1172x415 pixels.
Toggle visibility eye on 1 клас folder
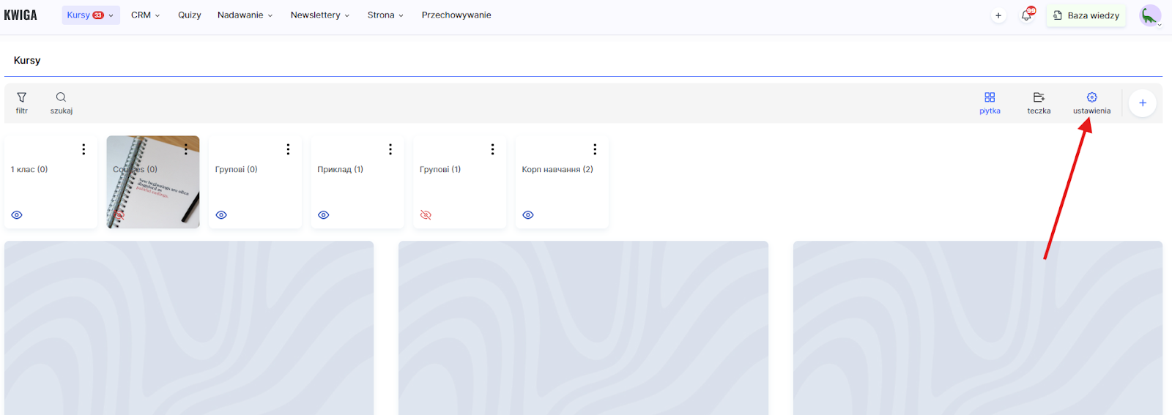(17, 215)
